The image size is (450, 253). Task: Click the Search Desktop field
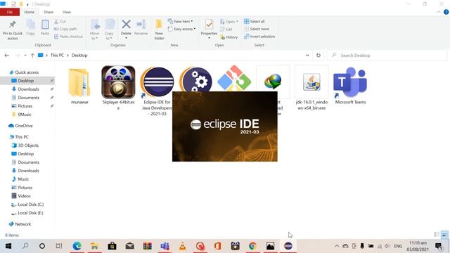(387, 55)
